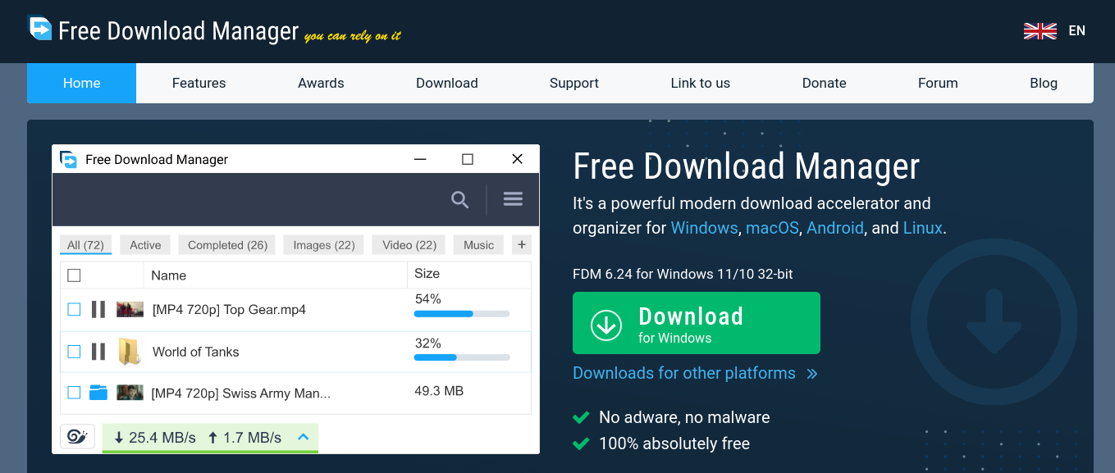
Task: Open the hamburger menu icon
Action: (513, 199)
